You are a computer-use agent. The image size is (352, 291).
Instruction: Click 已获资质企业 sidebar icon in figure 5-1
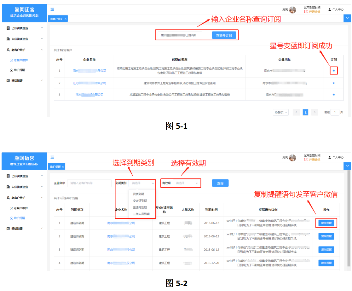pos(8,28)
